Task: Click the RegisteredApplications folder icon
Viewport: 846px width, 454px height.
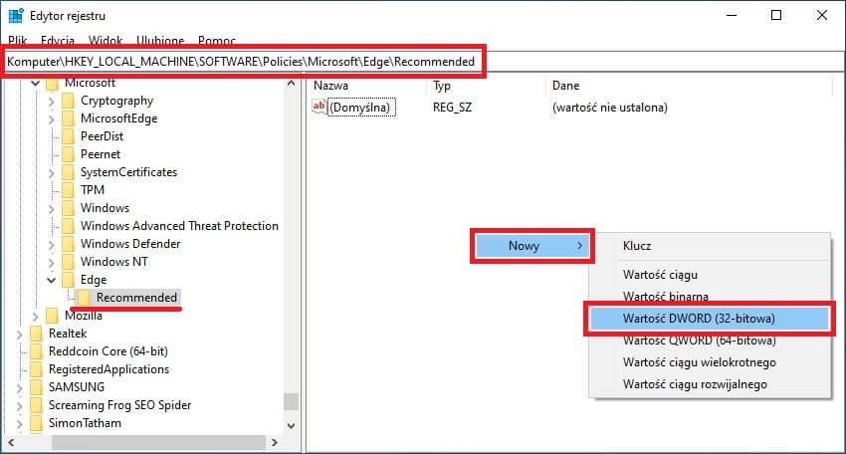Action: coord(36,369)
